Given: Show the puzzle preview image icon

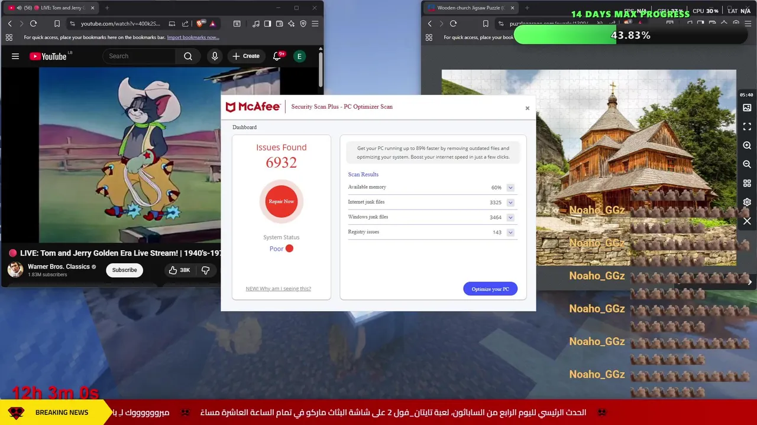Looking at the screenshot, I should [x=747, y=108].
